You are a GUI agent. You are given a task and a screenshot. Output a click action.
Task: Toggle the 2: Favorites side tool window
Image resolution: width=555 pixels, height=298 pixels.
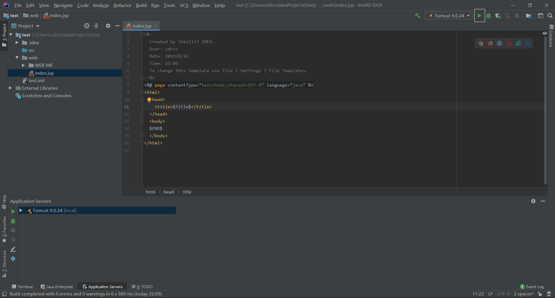tap(4, 230)
